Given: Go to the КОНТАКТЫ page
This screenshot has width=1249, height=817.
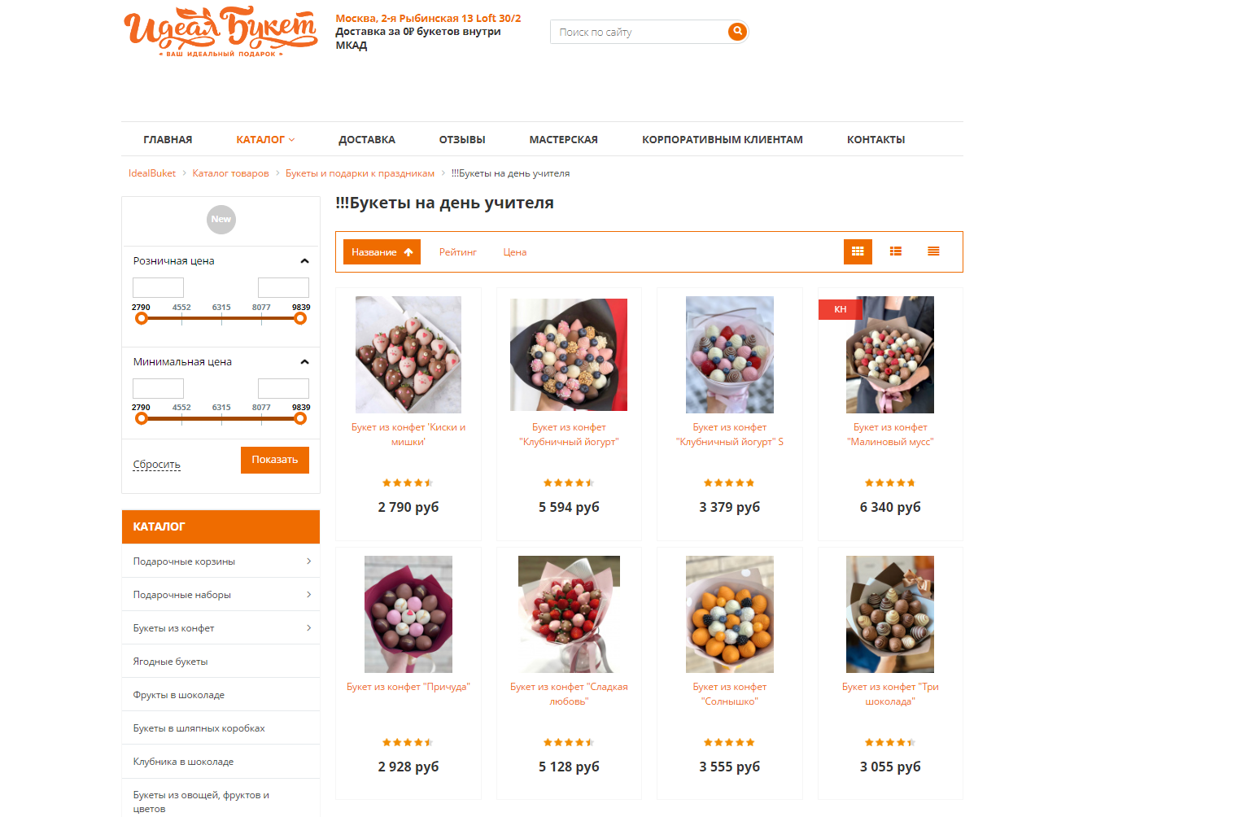Looking at the screenshot, I should (876, 139).
